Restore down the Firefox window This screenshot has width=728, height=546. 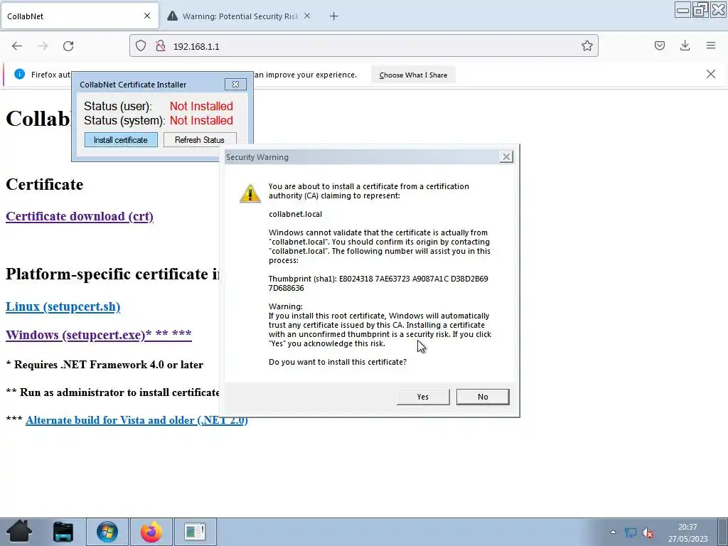[x=700, y=10]
